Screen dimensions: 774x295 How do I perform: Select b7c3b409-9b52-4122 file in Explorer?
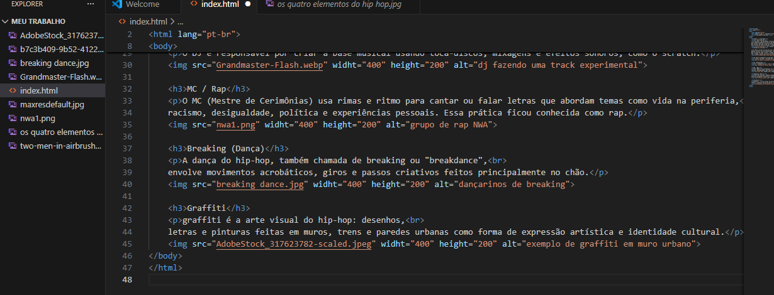pyautogui.click(x=60, y=49)
